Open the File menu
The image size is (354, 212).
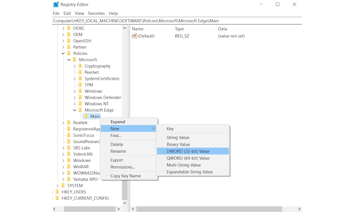[x=56, y=13]
